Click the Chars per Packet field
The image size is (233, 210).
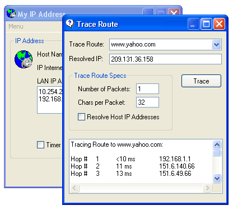pyautogui.click(x=147, y=102)
